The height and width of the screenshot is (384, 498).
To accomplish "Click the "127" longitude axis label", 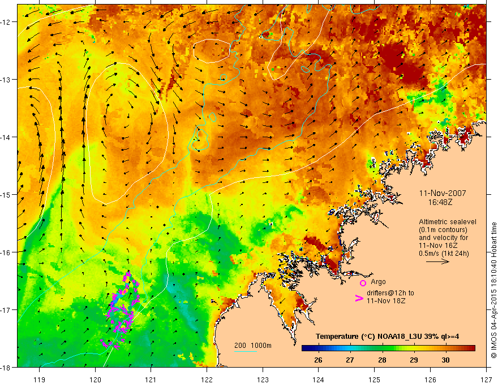I will click(486, 379).
